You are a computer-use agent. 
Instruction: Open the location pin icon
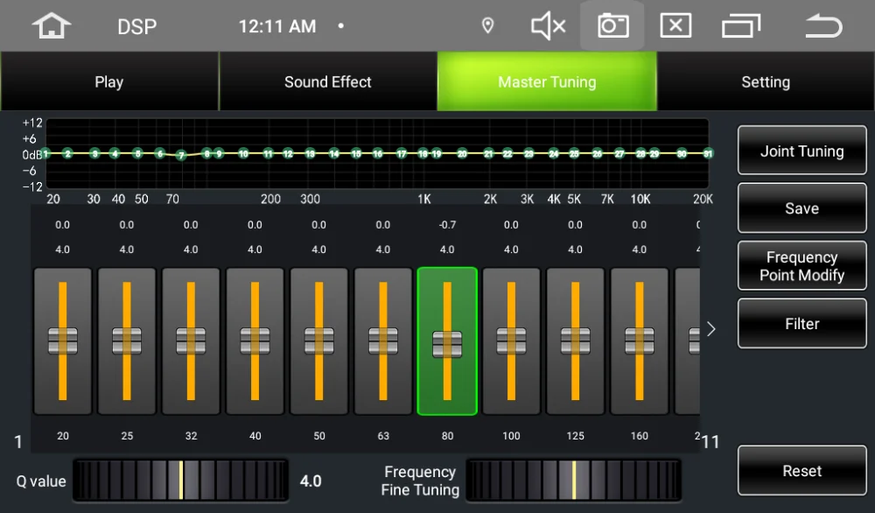click(487, 25)
